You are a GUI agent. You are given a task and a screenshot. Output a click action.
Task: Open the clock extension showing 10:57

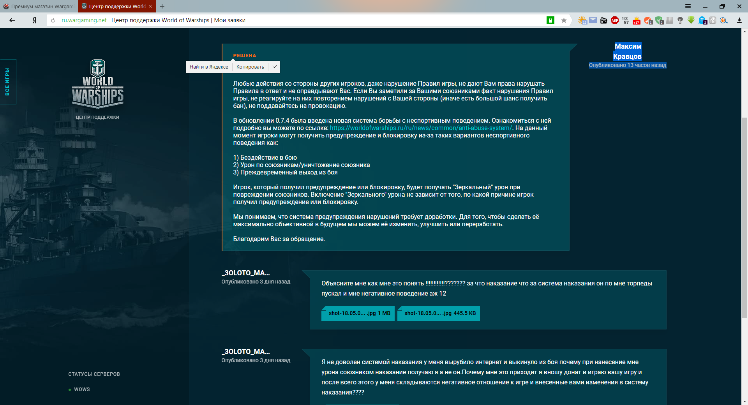pos(625,20)
